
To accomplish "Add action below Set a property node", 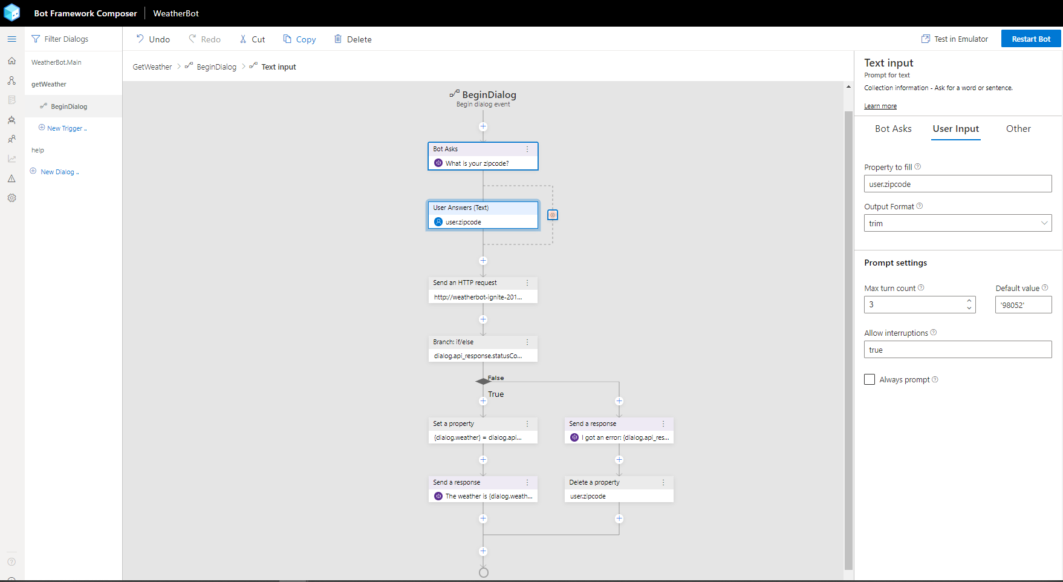I will [483, 460].
